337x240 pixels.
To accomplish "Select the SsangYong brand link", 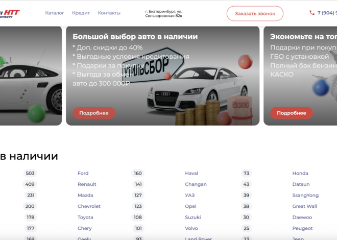I will click(x=305, y=195).
